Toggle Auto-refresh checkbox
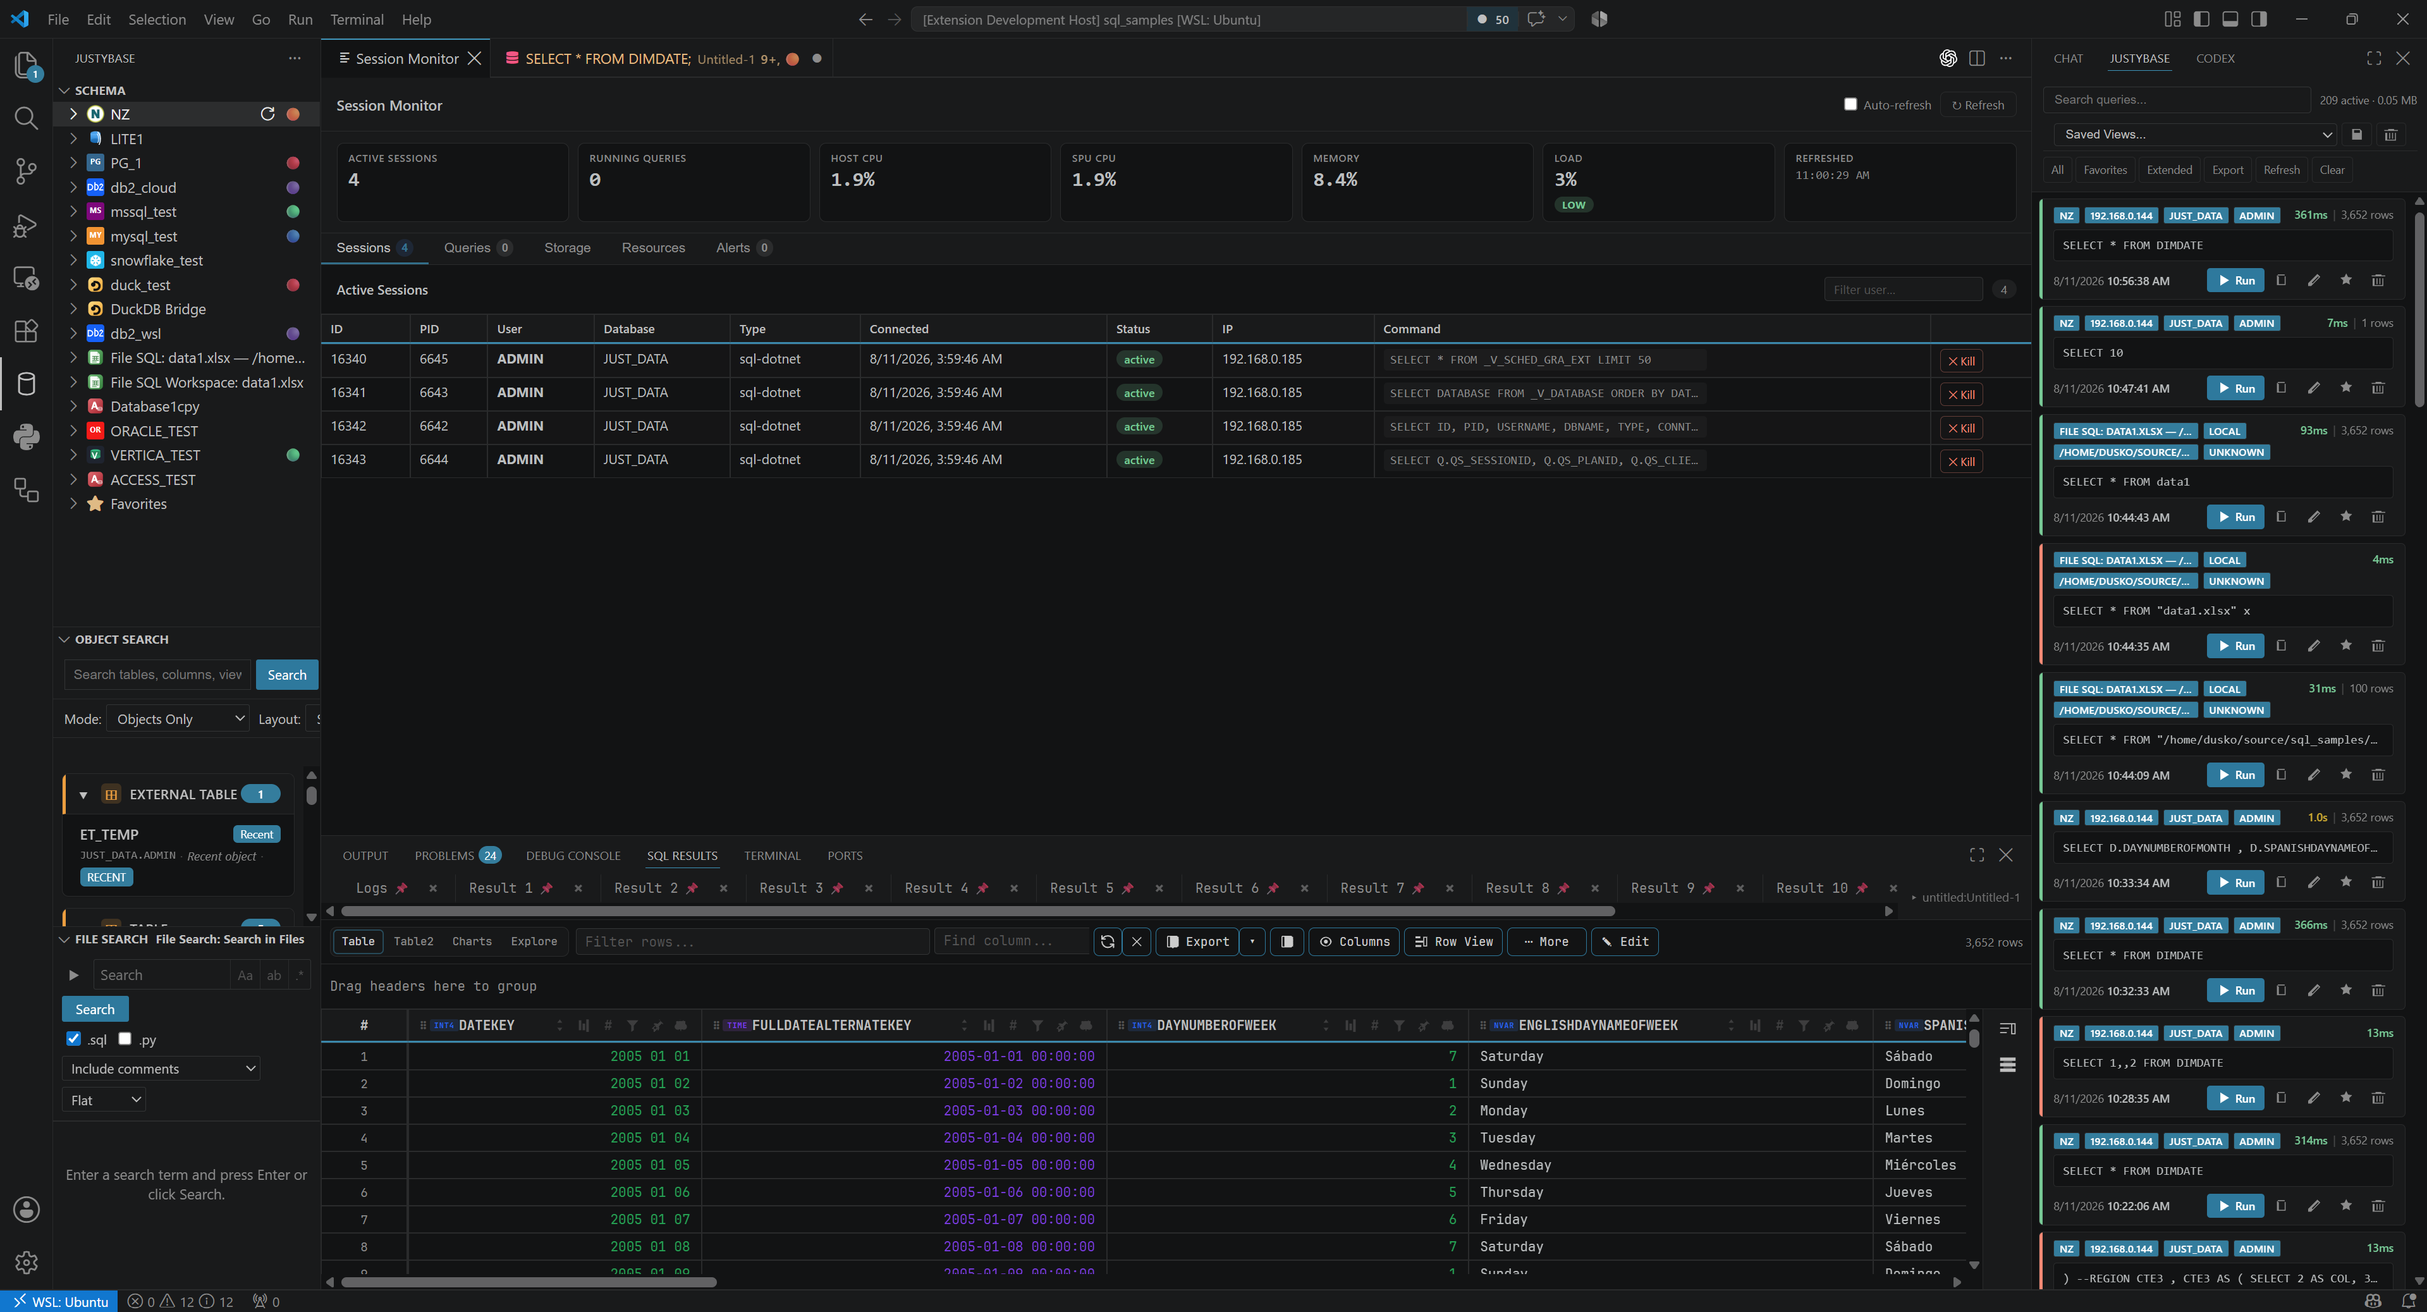2427x1312 pixels. (x=1850, y=104)
